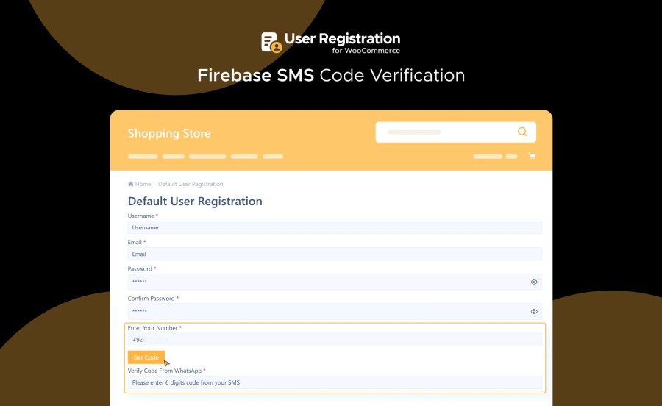The image size is (662, 406).
Task: Click the User Registration logo icon
Action: pyautogui.click(x=271, y=42)
